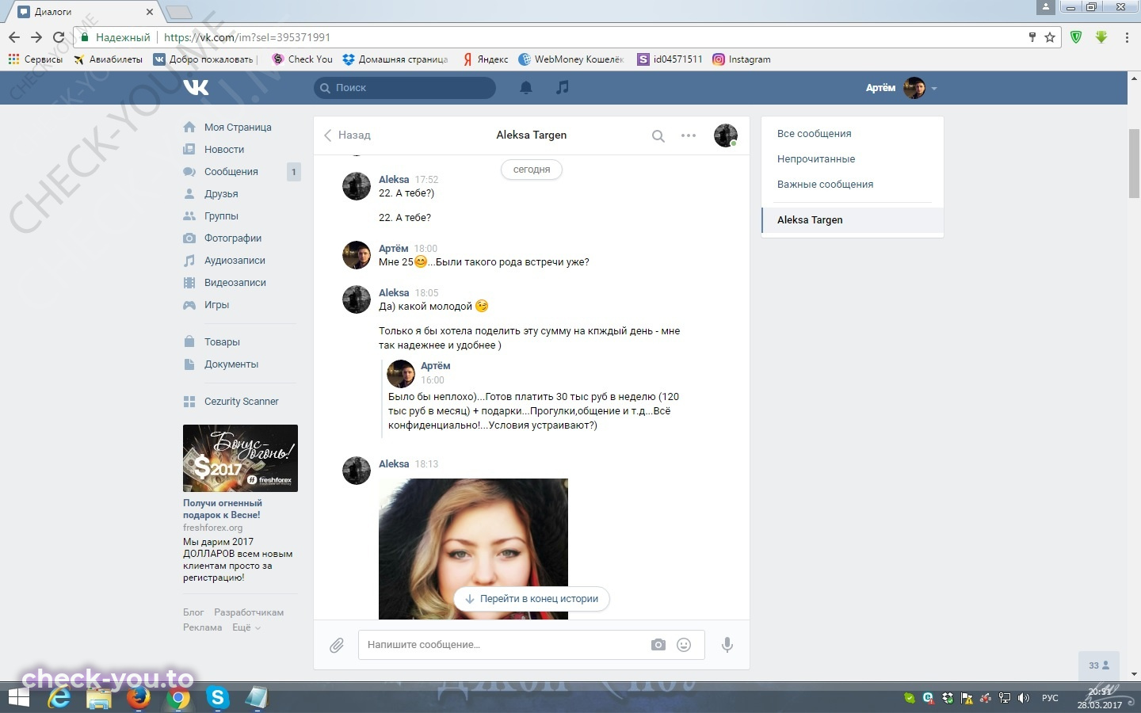Viewport: 1141px width, 713px height.
Task: Search within the Aleksa Targen conversation
Action: [x=658, y=135]
